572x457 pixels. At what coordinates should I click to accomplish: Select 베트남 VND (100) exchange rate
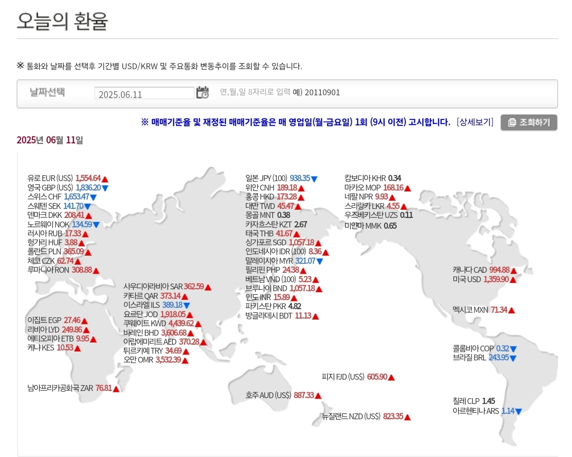click(x=282, y=280)
